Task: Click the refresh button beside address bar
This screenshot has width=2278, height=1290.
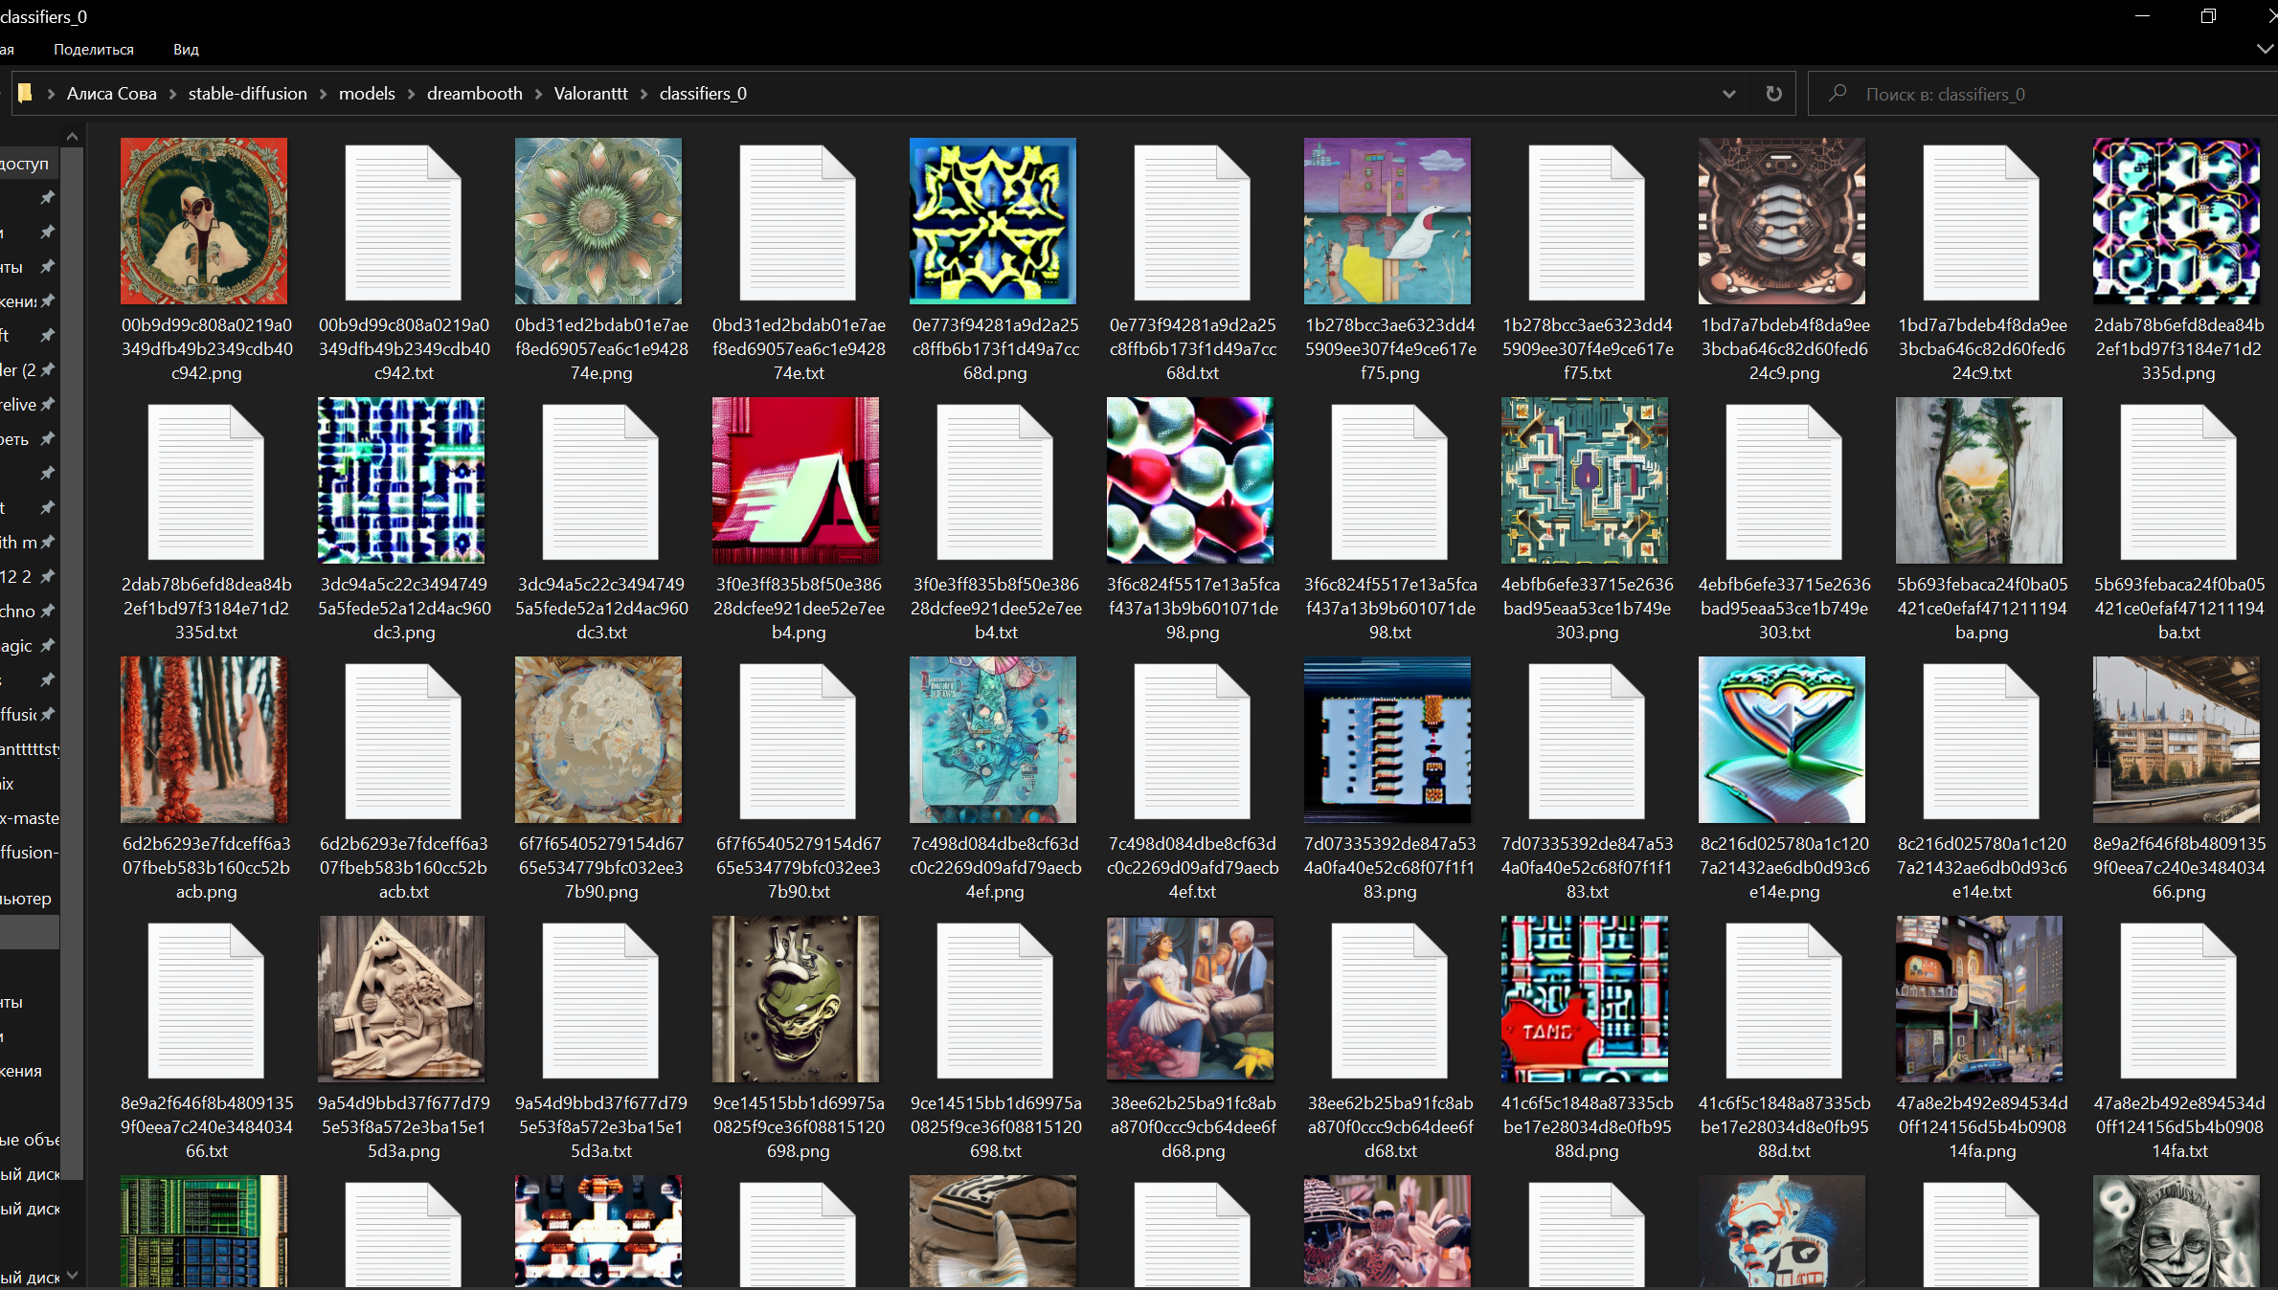Action: tap(1773, 94)
